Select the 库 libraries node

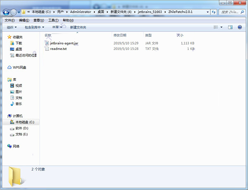tap(12, 79)
